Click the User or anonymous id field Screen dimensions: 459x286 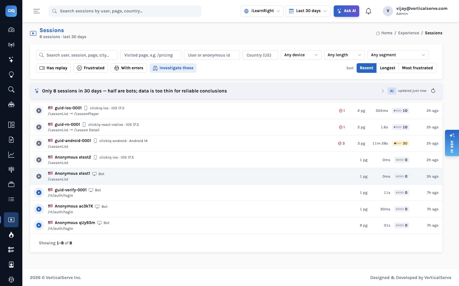pyautogui.click(x=212, y=55)
